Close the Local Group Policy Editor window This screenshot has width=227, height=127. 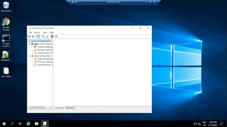[x=148, y=28]
